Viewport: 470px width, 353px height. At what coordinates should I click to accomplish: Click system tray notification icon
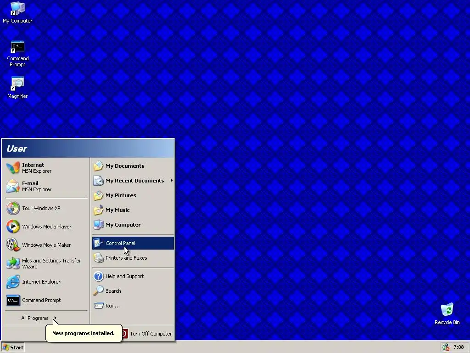coord(446,347)
